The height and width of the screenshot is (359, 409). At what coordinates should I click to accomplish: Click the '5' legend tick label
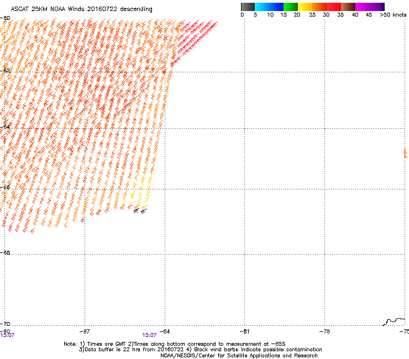click(x=255, y=15)
